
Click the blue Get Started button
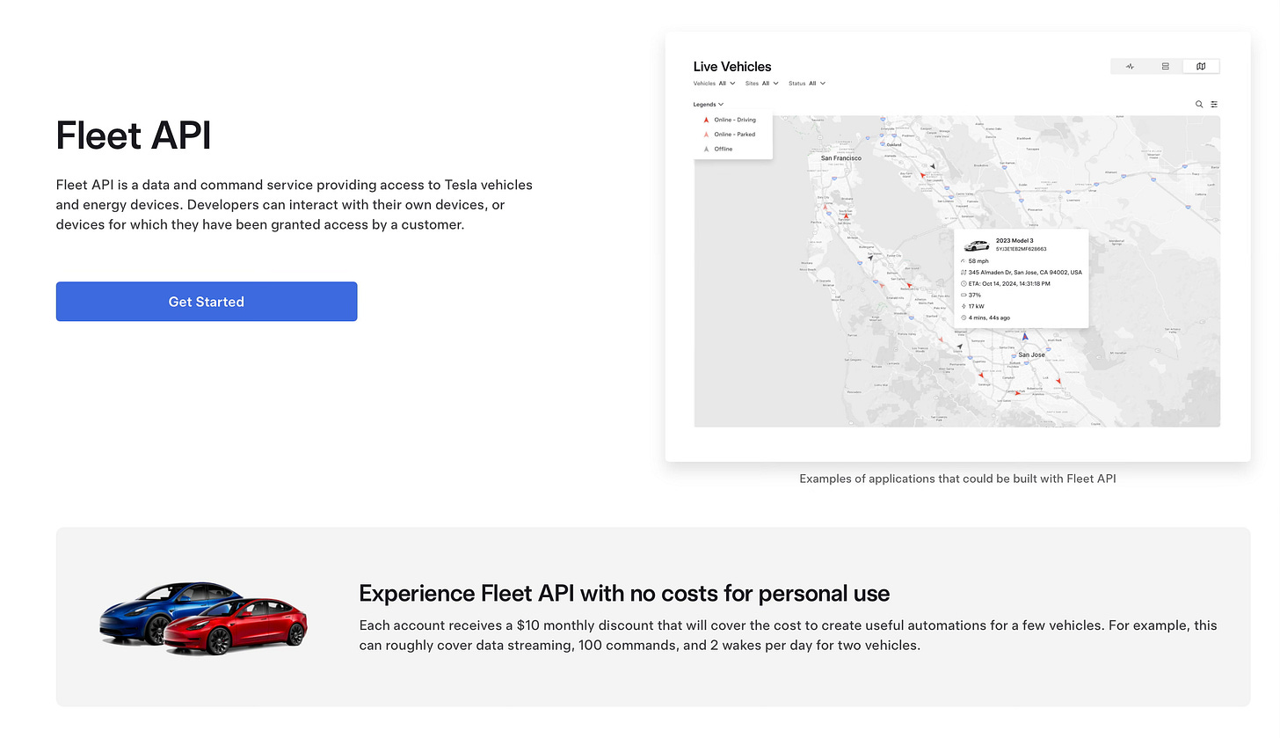pos(207,302)
